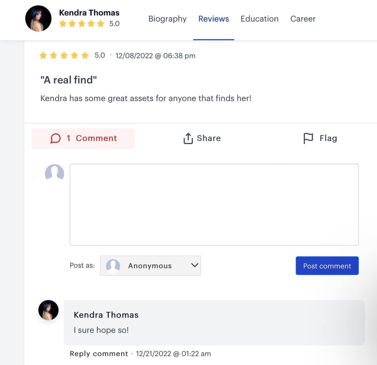377x365 pixels.
Task: Click the fifth star of the review rating
Action: [x=84, y=55]
